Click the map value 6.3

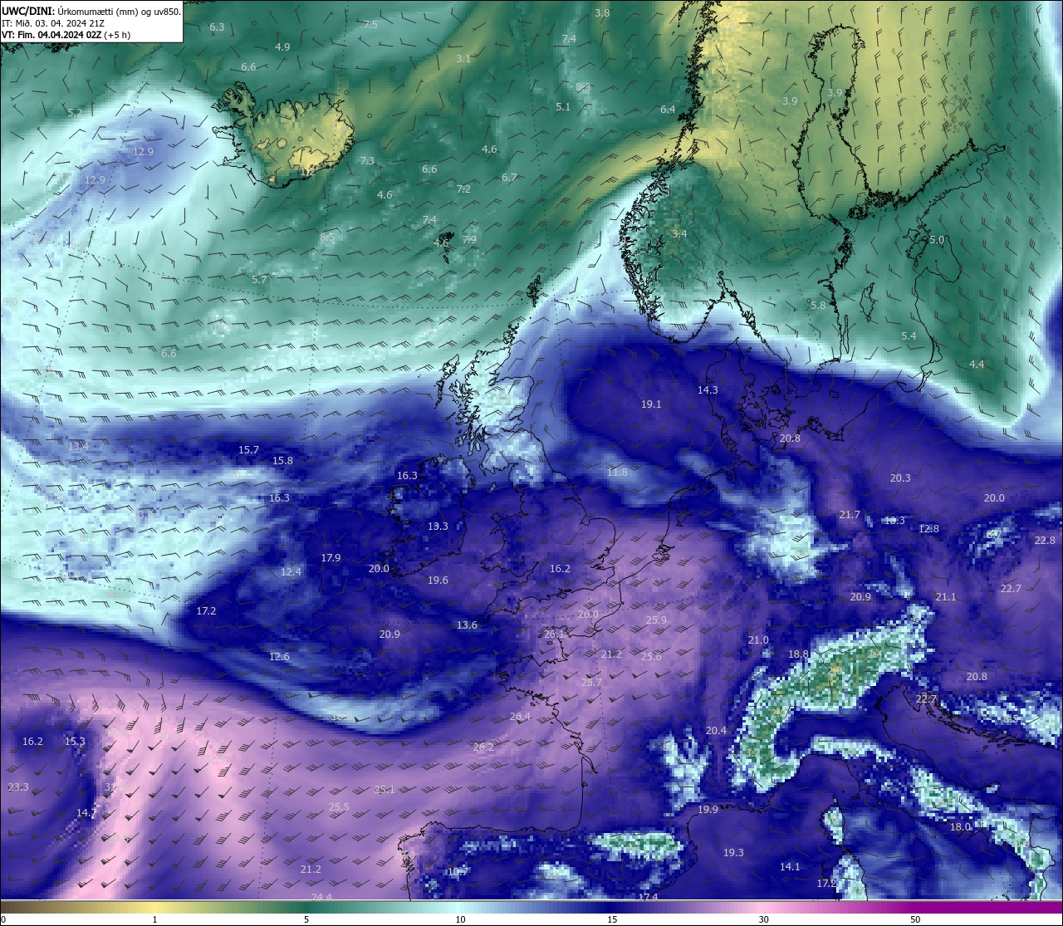pyautogui.click(x=217, y=27)
